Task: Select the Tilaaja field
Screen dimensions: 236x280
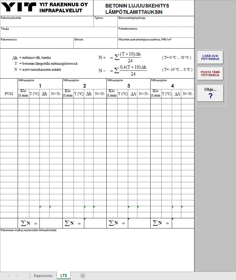Action: [59, 32]
